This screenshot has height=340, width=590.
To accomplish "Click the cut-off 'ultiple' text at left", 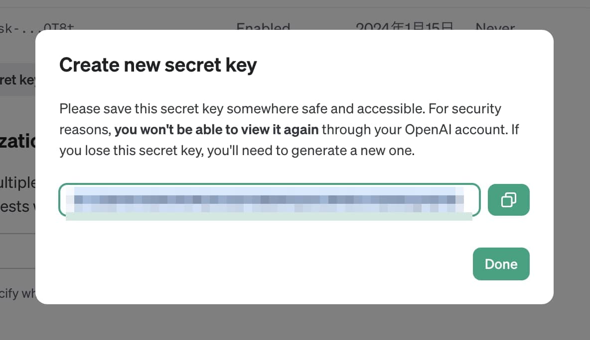I will [17, 183].
